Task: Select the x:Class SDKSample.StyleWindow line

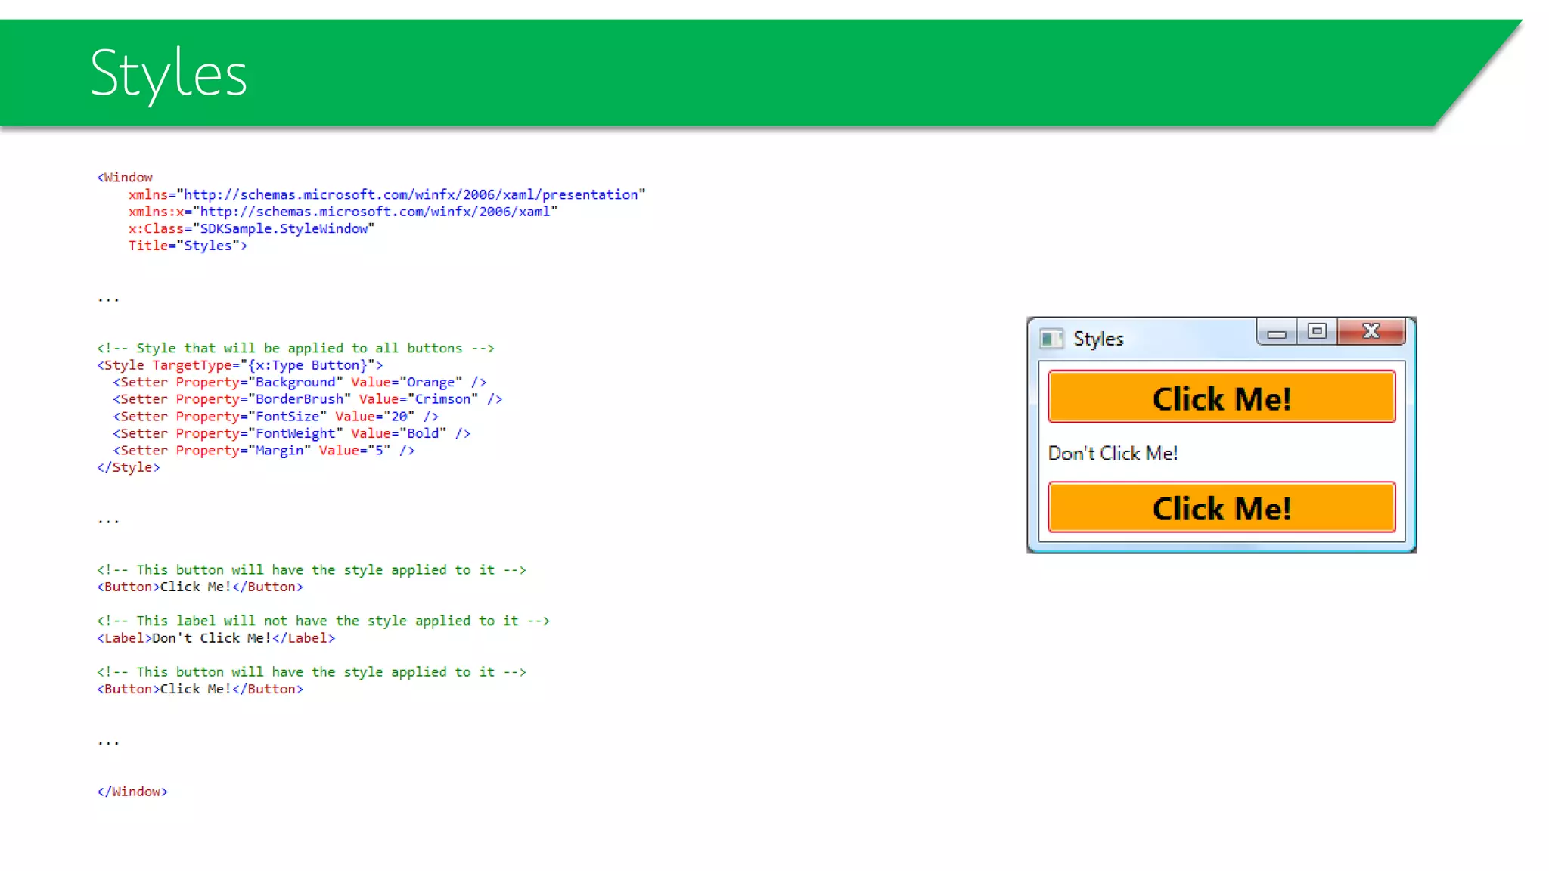Action: click(x=251, y=228)
